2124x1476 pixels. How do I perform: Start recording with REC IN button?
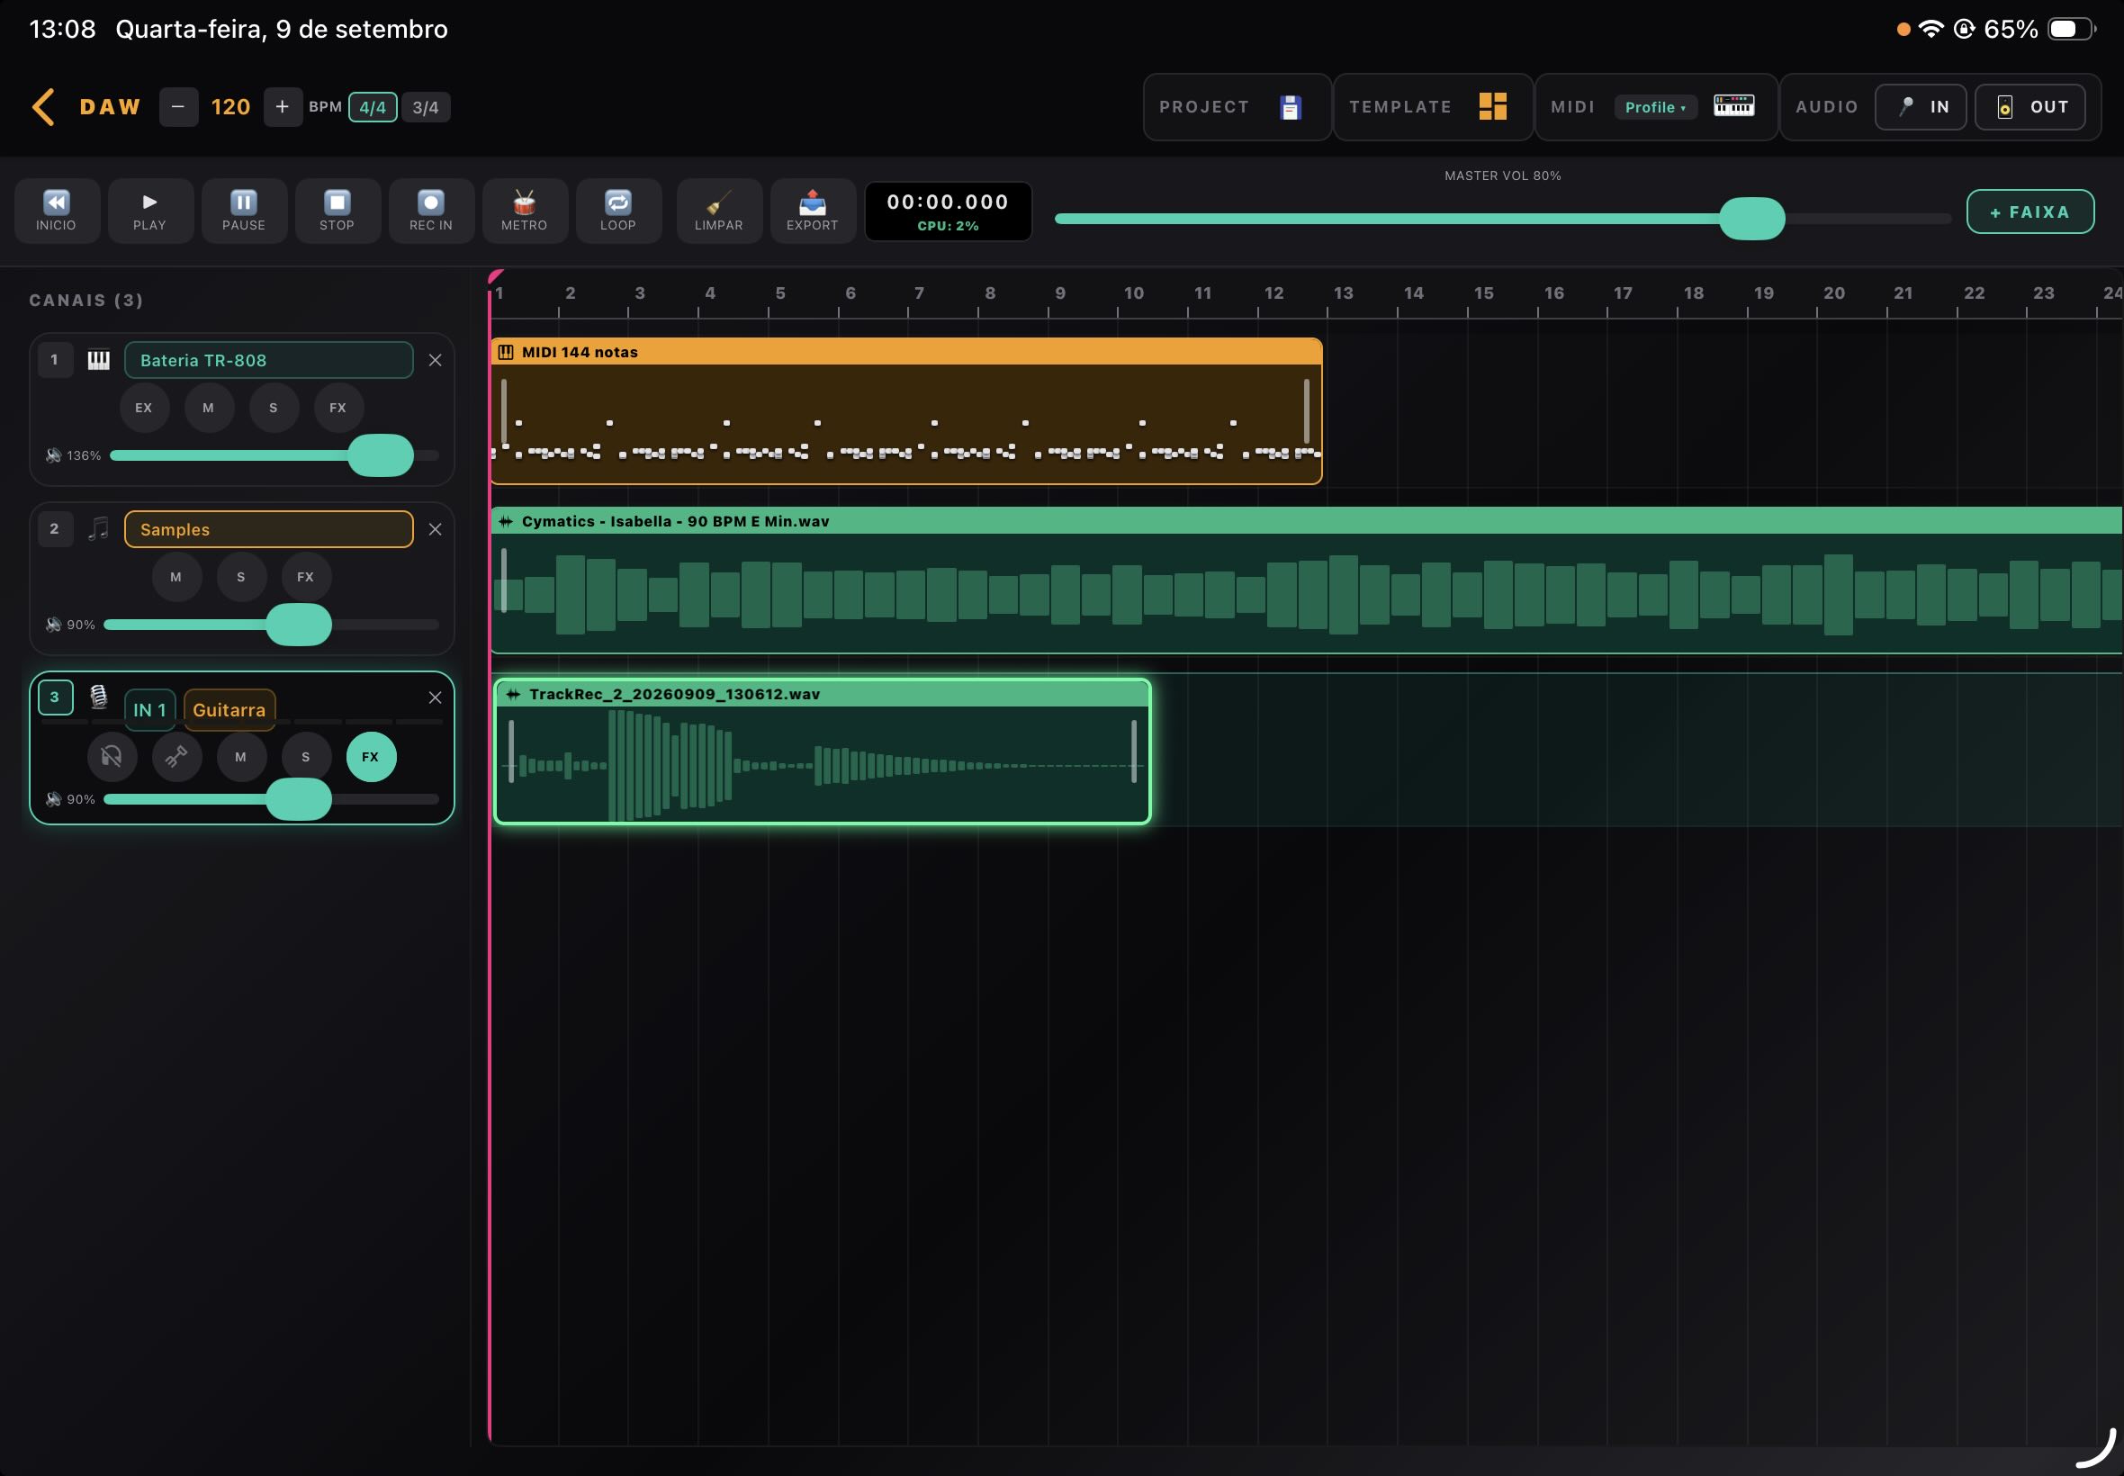[431, 211]
